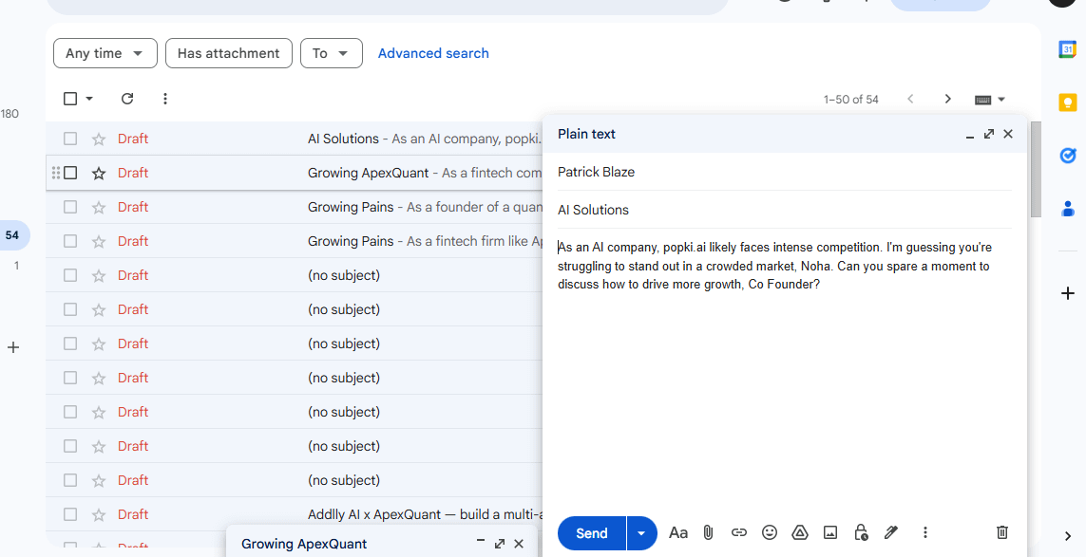Send the AI Solutions email
Viewport: 1086px width, 557px height.
[x=592, y=532]
